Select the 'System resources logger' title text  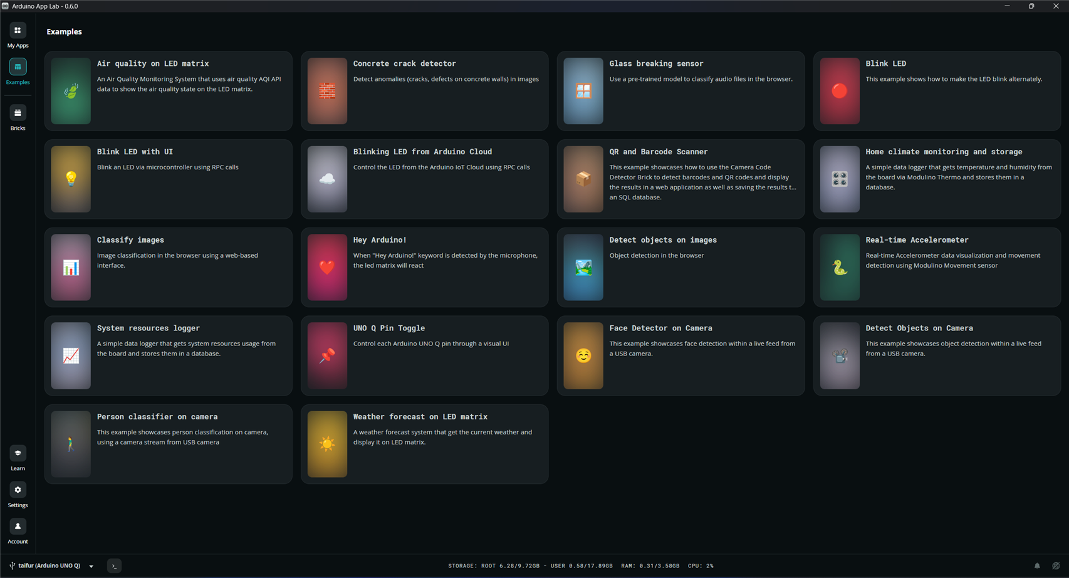tap(149, 328)
